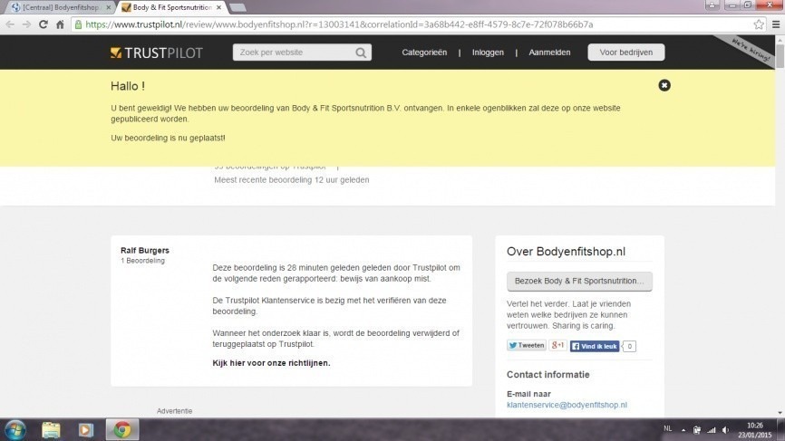Image resolution: width=785 pixels, height=441 pixels.
Task: Bookmark this page with the star icon
Action: coord(759,24)
